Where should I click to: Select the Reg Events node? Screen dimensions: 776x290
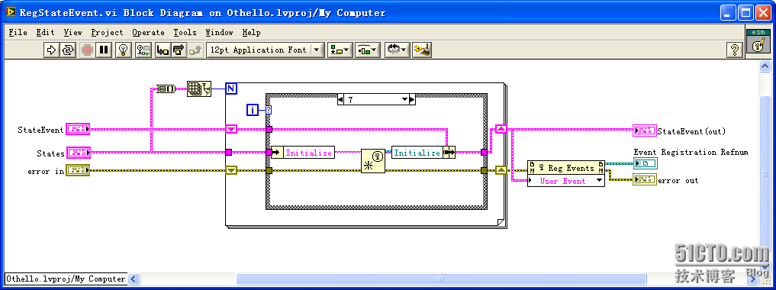click(x=566, y=168)
